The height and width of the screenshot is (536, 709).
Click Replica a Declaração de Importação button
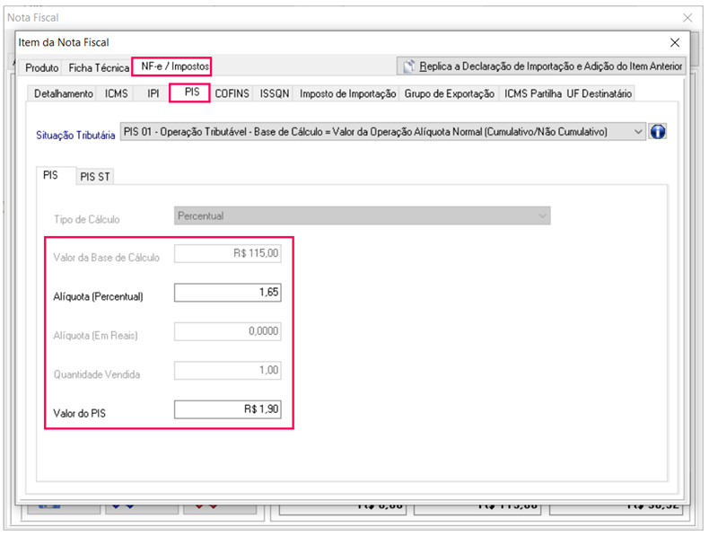[541, 66]
